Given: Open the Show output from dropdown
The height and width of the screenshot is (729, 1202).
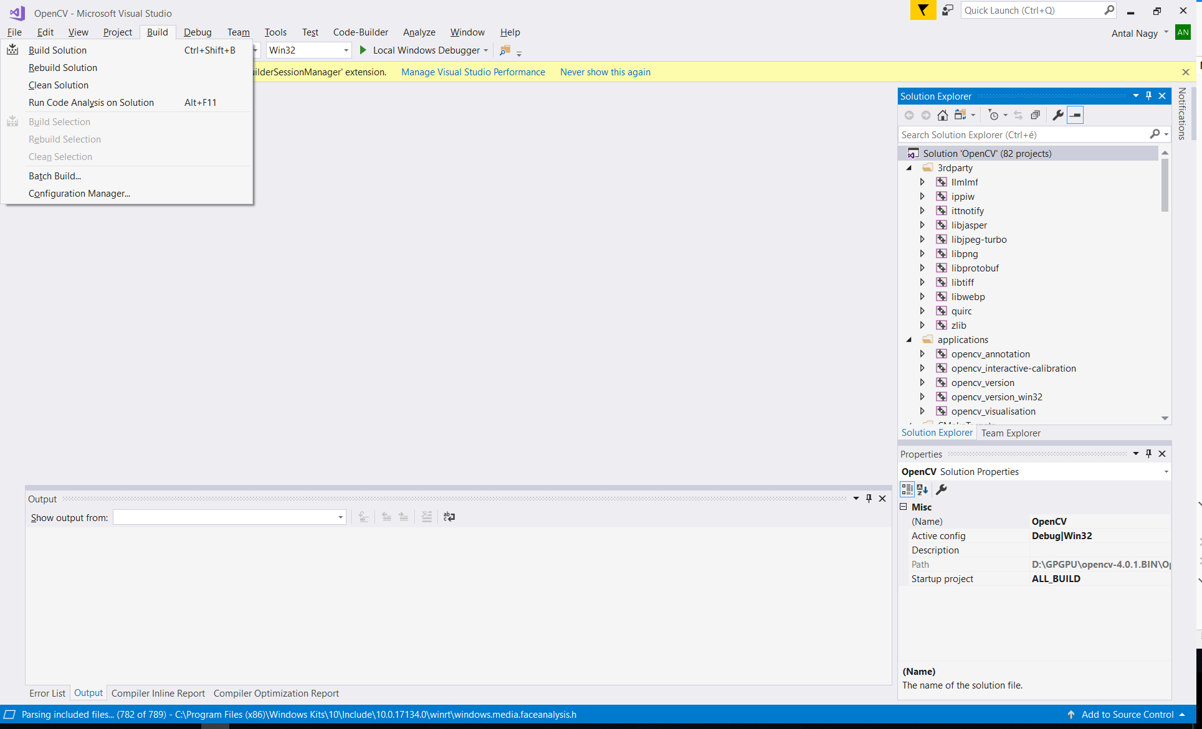Looking at the screenshot, I should [340, 517].
